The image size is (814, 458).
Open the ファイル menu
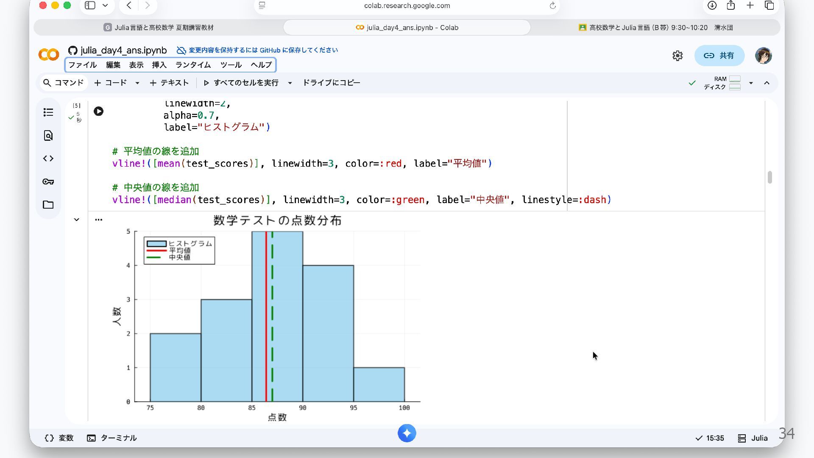point(82,65)
